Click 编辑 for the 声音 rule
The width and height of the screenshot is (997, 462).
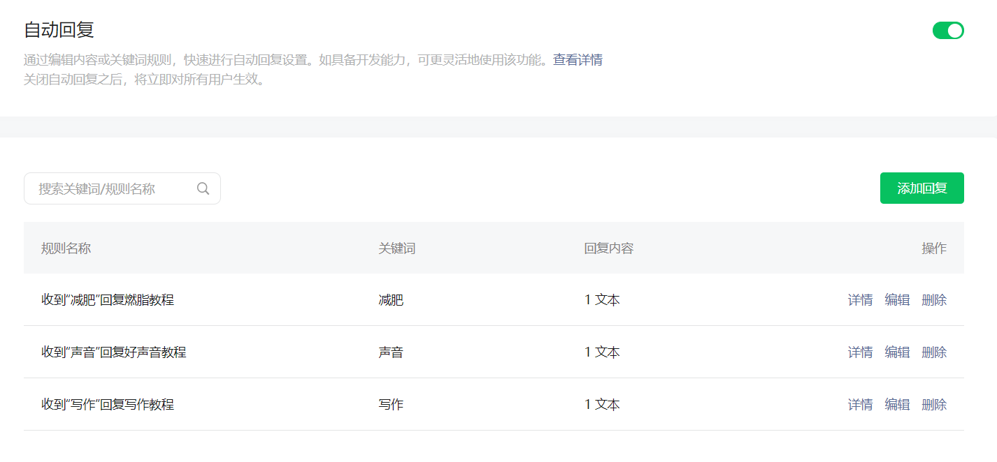click(897, 352)
